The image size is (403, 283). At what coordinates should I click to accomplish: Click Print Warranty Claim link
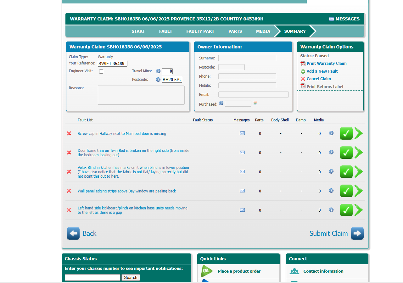pyautogui.click(x=326, y=63)
